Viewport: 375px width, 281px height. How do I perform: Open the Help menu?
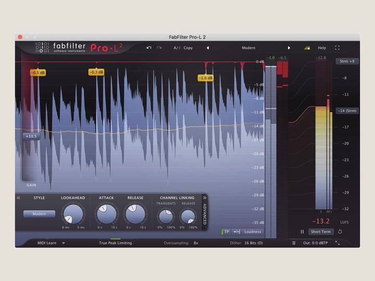pos(322,48)
